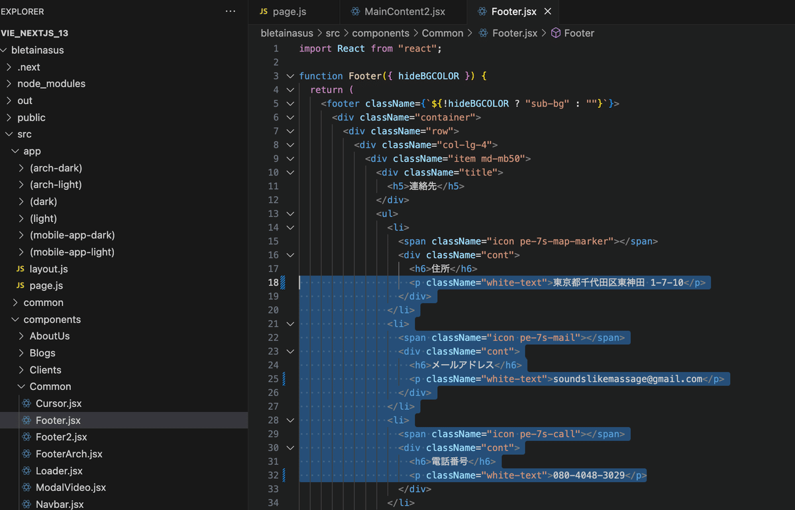795x510 pixels.
Task: Fold the li element at line 21
Action: coord(290,324)
